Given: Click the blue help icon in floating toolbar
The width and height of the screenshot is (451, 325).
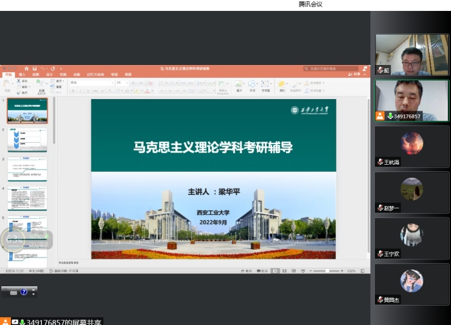Looking at the screenshot, I should (24, 292).
